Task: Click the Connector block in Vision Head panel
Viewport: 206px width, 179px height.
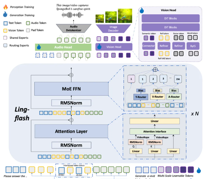Action: [148, 46]
